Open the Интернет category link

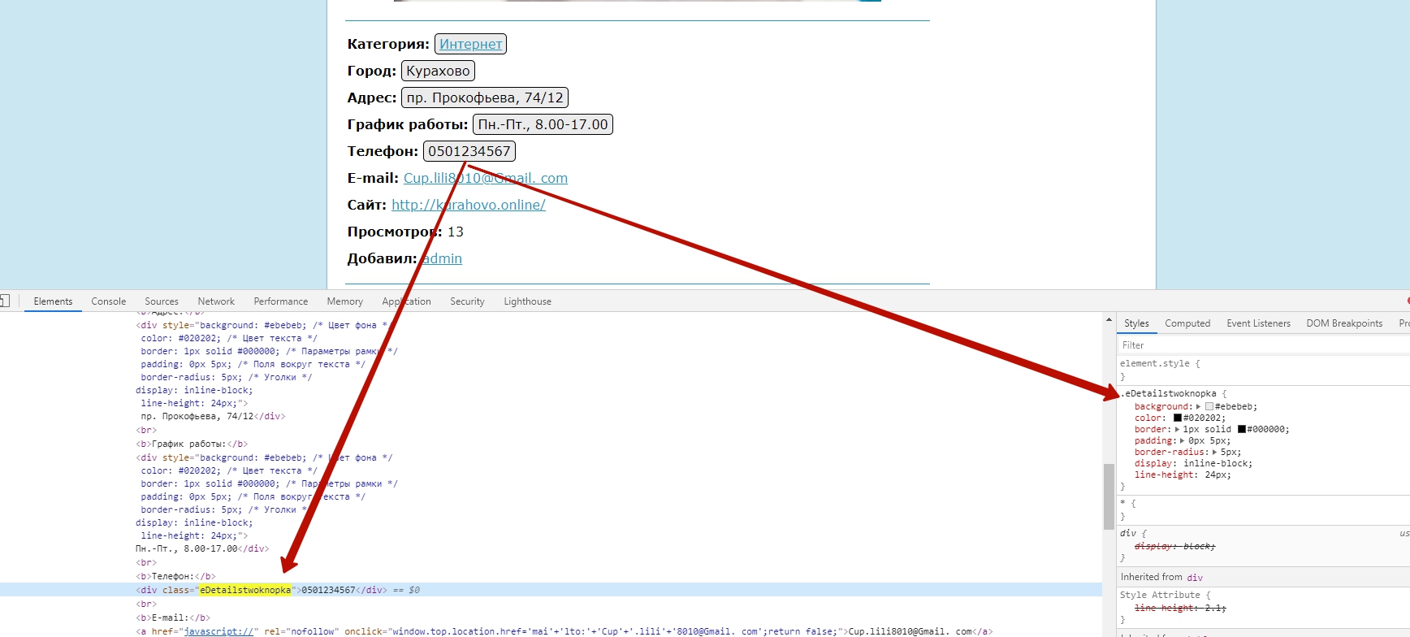coord(471,44)
